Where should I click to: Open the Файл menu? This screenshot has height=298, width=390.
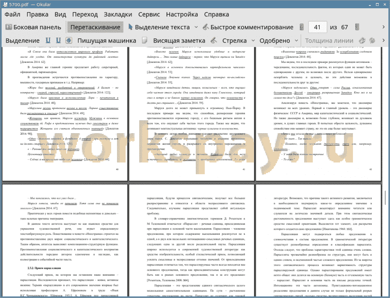tap(12, 14)
